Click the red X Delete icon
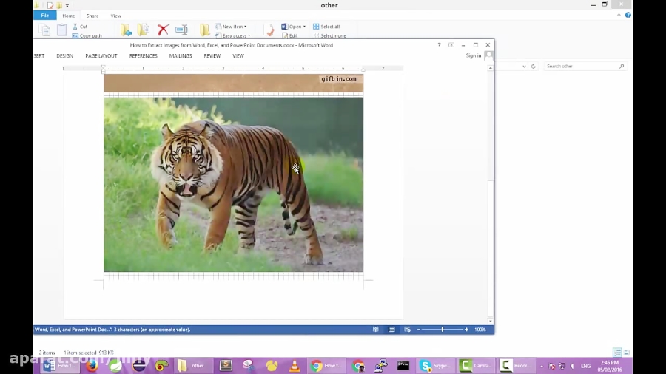Viewport: 666px width, 374px height. point(163,30)
